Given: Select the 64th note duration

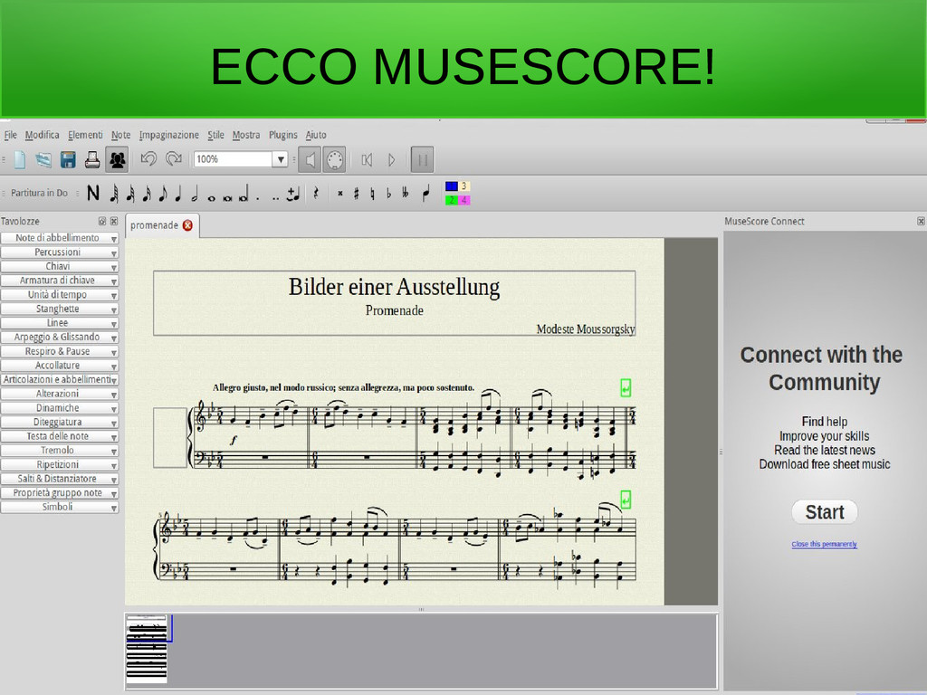Looking at the screenshot, I should click(x=115, y=194).
